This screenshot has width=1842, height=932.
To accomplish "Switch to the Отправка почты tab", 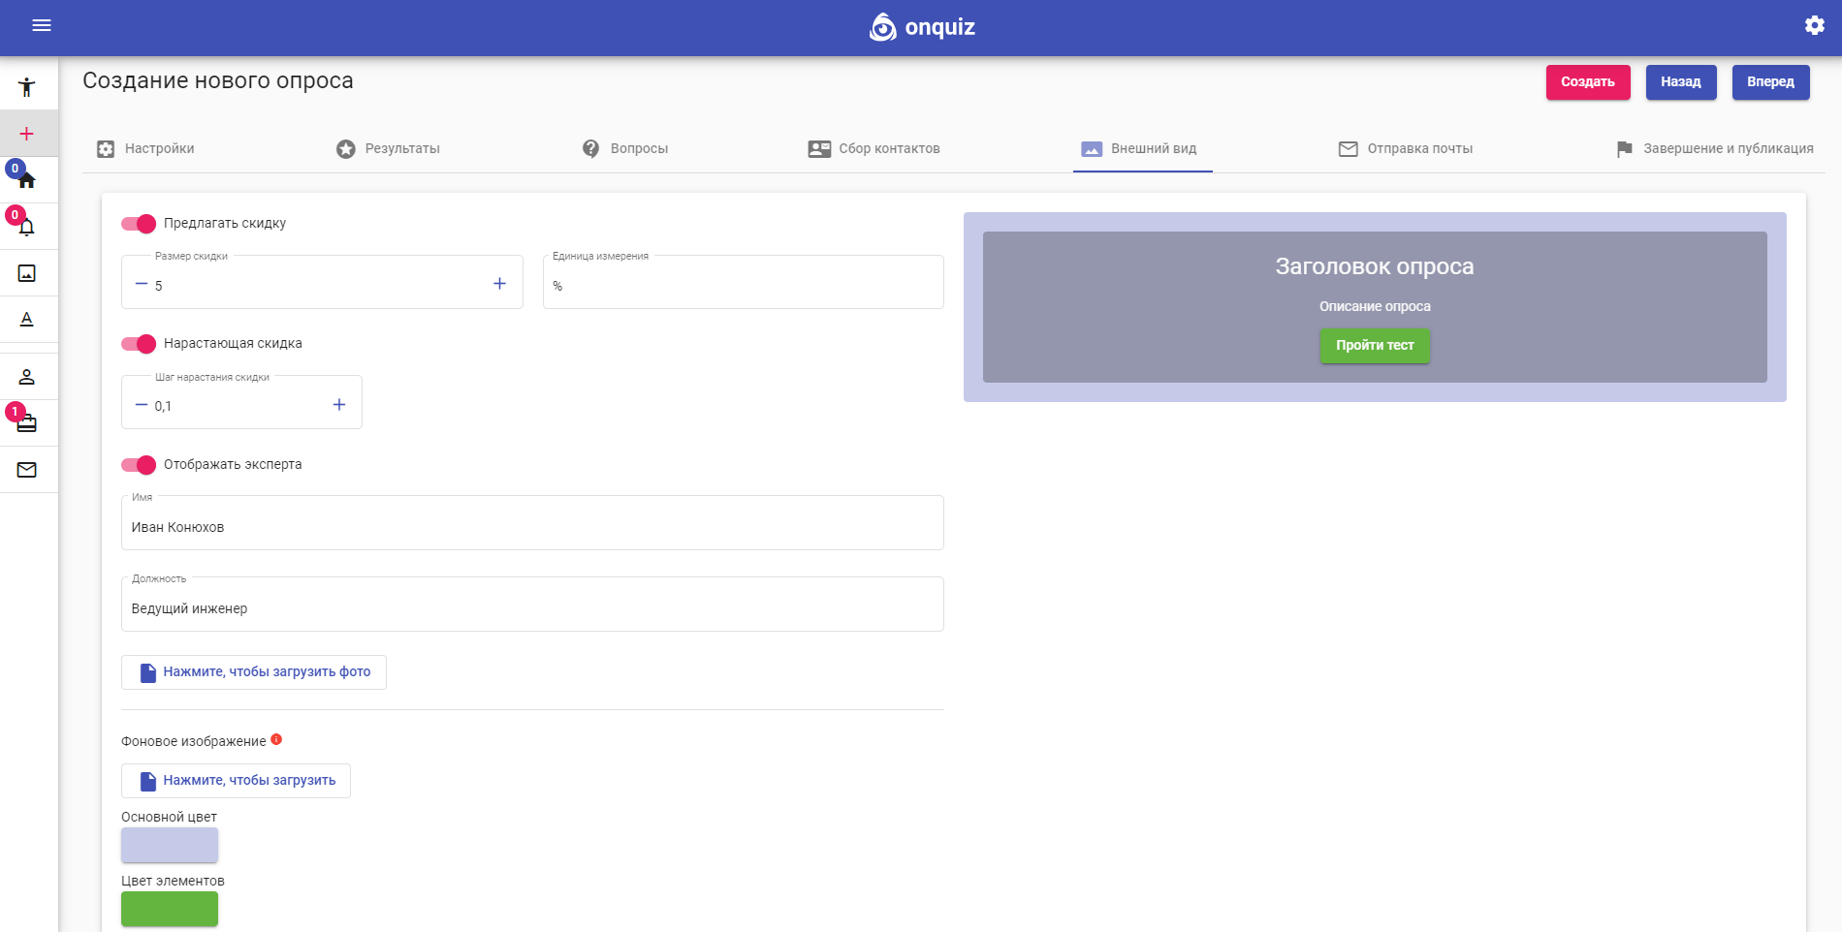I will click(x=1405, y=148).
